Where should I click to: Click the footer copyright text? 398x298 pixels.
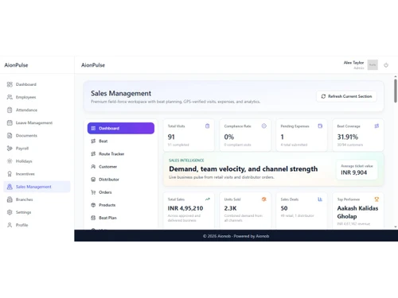[x=236, y=236]
